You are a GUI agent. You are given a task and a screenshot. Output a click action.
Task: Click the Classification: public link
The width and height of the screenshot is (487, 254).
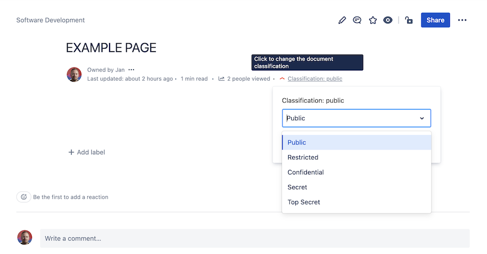(315, 79)
